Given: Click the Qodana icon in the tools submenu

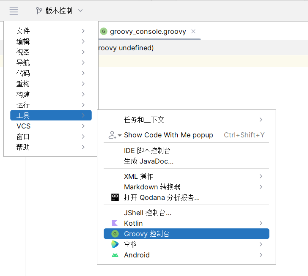Looking at the screenshot, I should pos(115,197).
